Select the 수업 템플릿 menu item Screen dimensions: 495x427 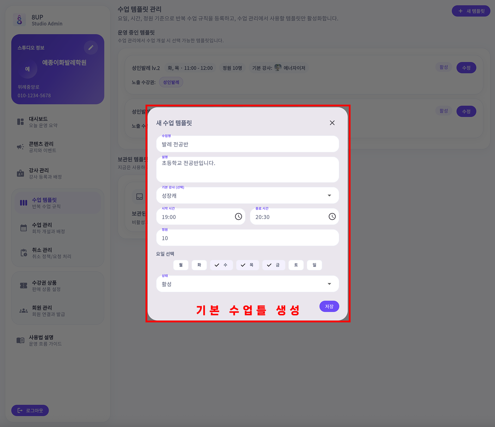tap(58, 203)
